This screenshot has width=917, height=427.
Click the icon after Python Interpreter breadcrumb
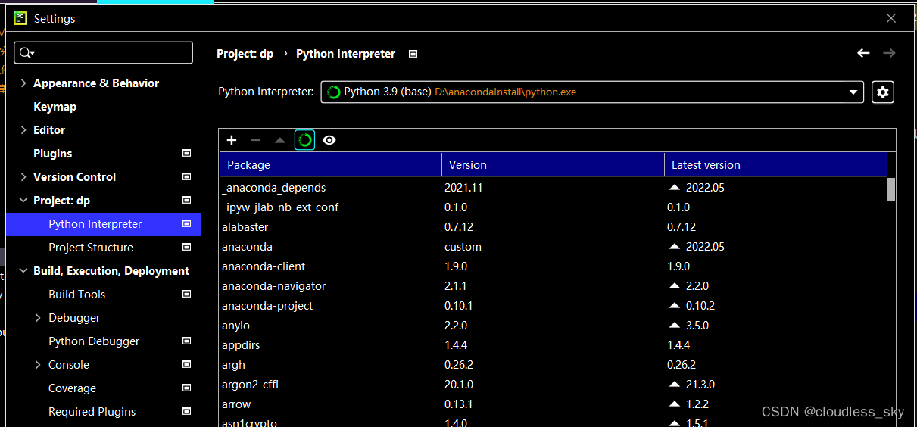413,54
